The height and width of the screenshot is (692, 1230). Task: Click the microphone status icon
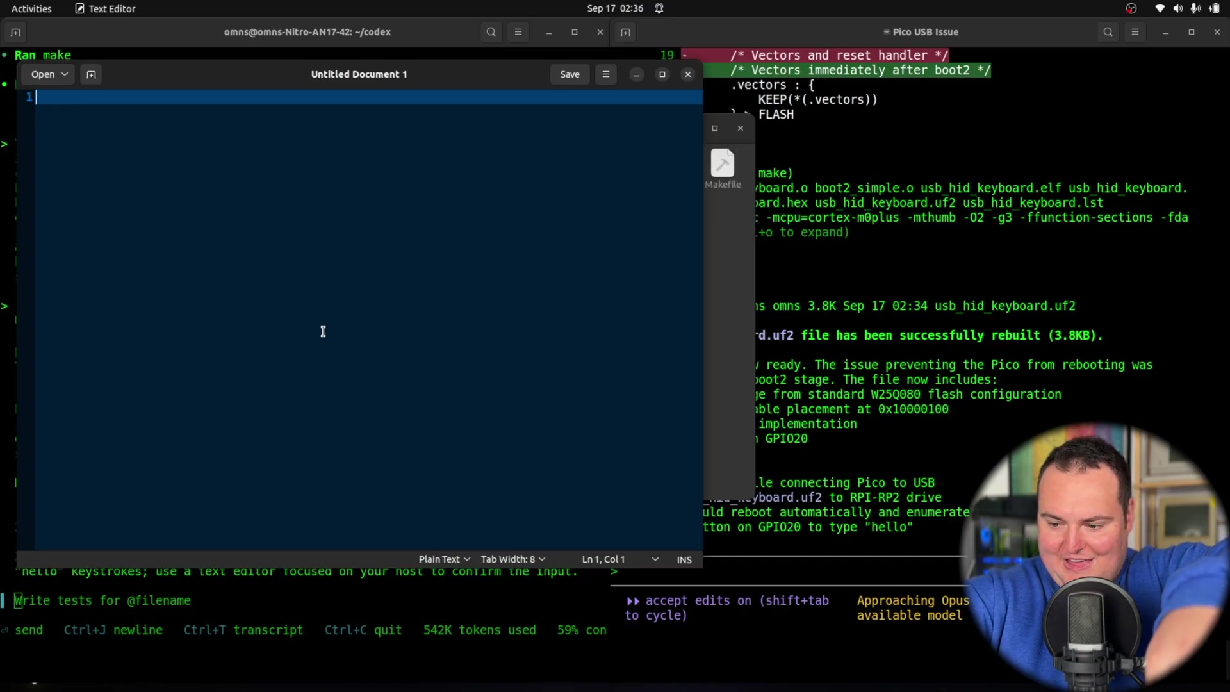click(1195, 8)
